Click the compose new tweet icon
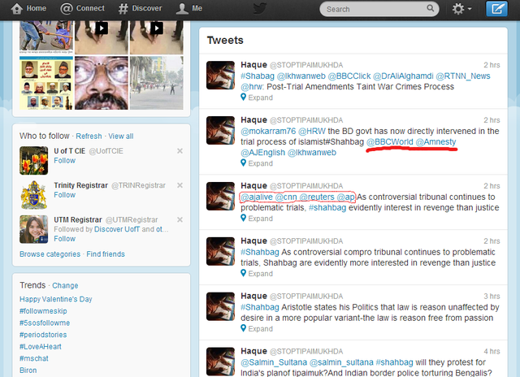Viewport: 520px width, 377px height. click(496, 9)
